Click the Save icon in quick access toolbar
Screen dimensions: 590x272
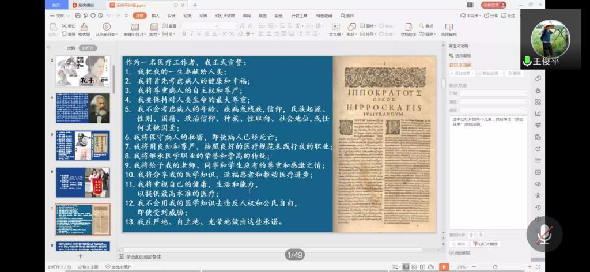78,16
